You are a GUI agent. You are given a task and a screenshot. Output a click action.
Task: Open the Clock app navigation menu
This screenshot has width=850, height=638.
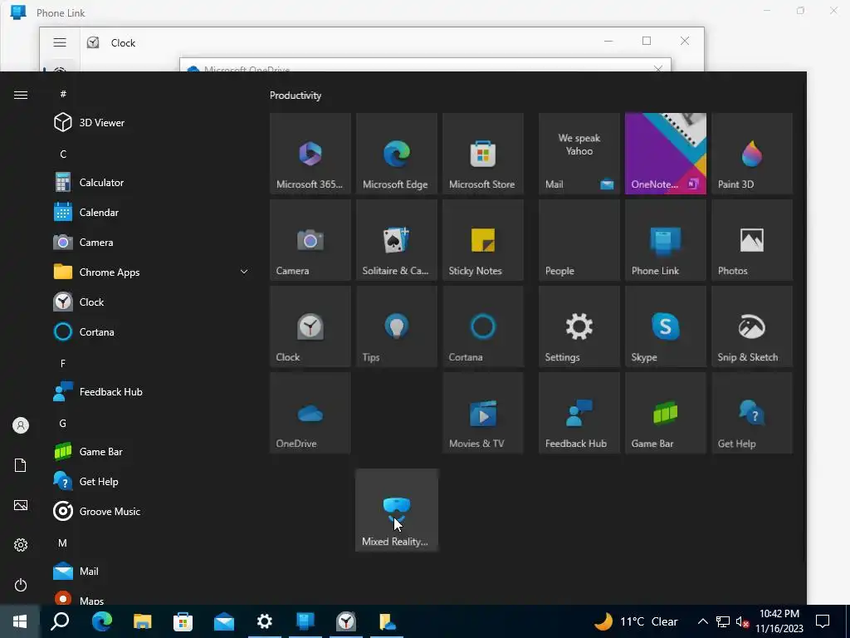pyautogui.click(x=60, y=42)
